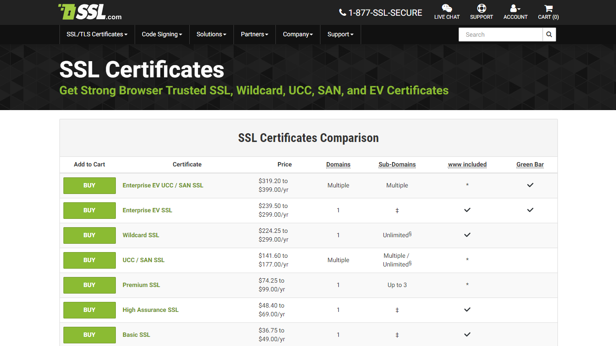Open the Premium SSL link
The image size is (616, 346).
[x=141, y=285]
